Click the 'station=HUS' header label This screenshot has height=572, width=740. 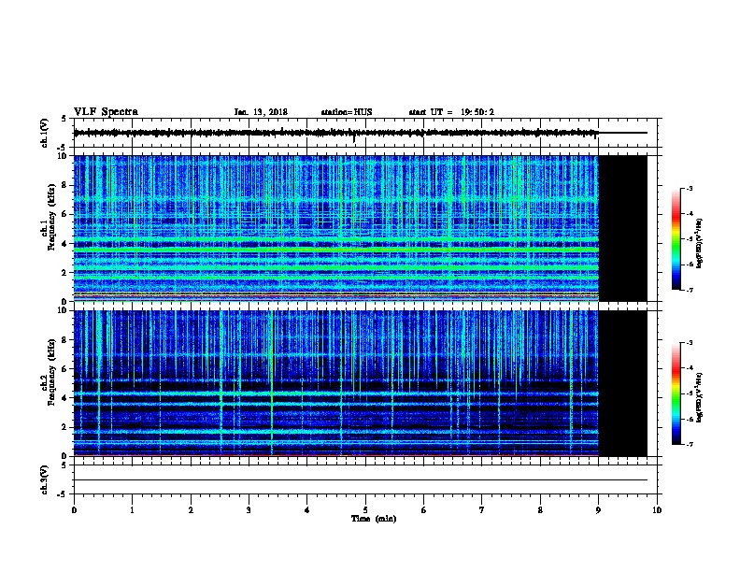347,112
